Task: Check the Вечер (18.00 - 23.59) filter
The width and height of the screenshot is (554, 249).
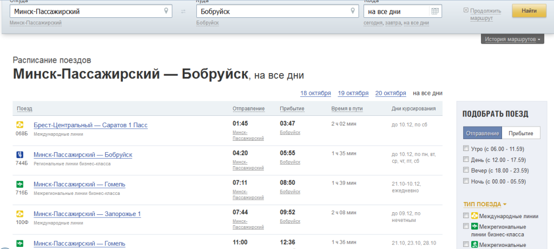Action: click(x=466, y=171)
